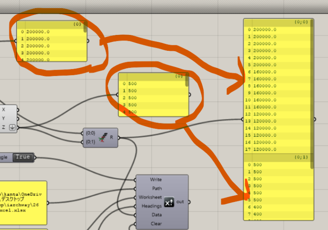Viewport: 328px width, 230px height.
Task: Select the {0;1} input on Entwine
Action: coord(89,142)
